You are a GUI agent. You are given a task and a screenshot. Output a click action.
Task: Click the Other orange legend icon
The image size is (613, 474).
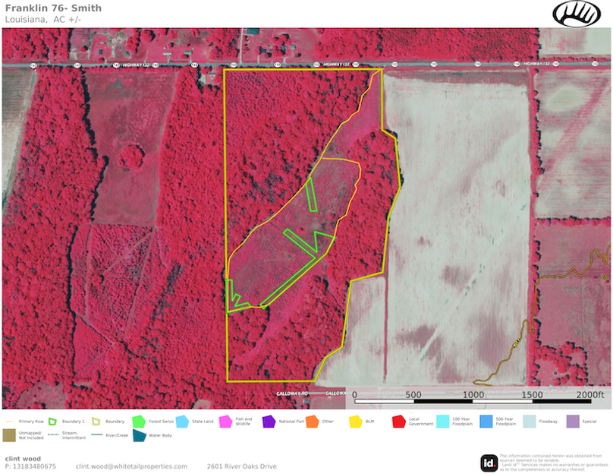[x=311, y=421]
